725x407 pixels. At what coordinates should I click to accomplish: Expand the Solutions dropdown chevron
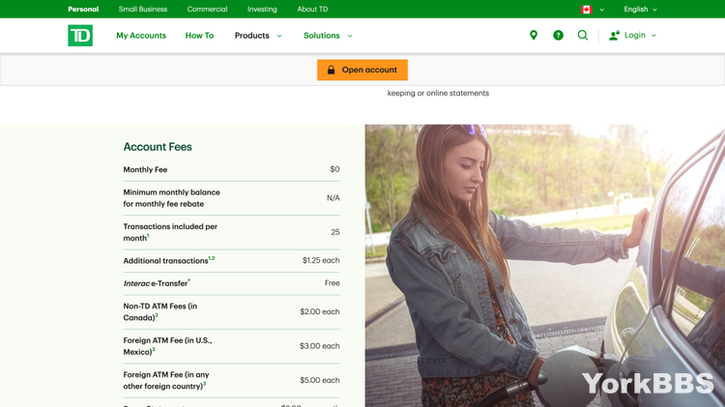350,36
